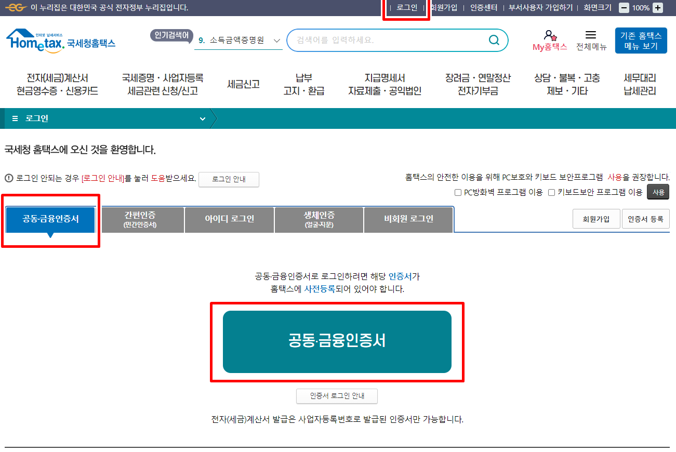This screenshot has height=452, width=676.
Task: Click 화면크기 label in top bar
Action: pyautogui.click(x=598, y=8)
